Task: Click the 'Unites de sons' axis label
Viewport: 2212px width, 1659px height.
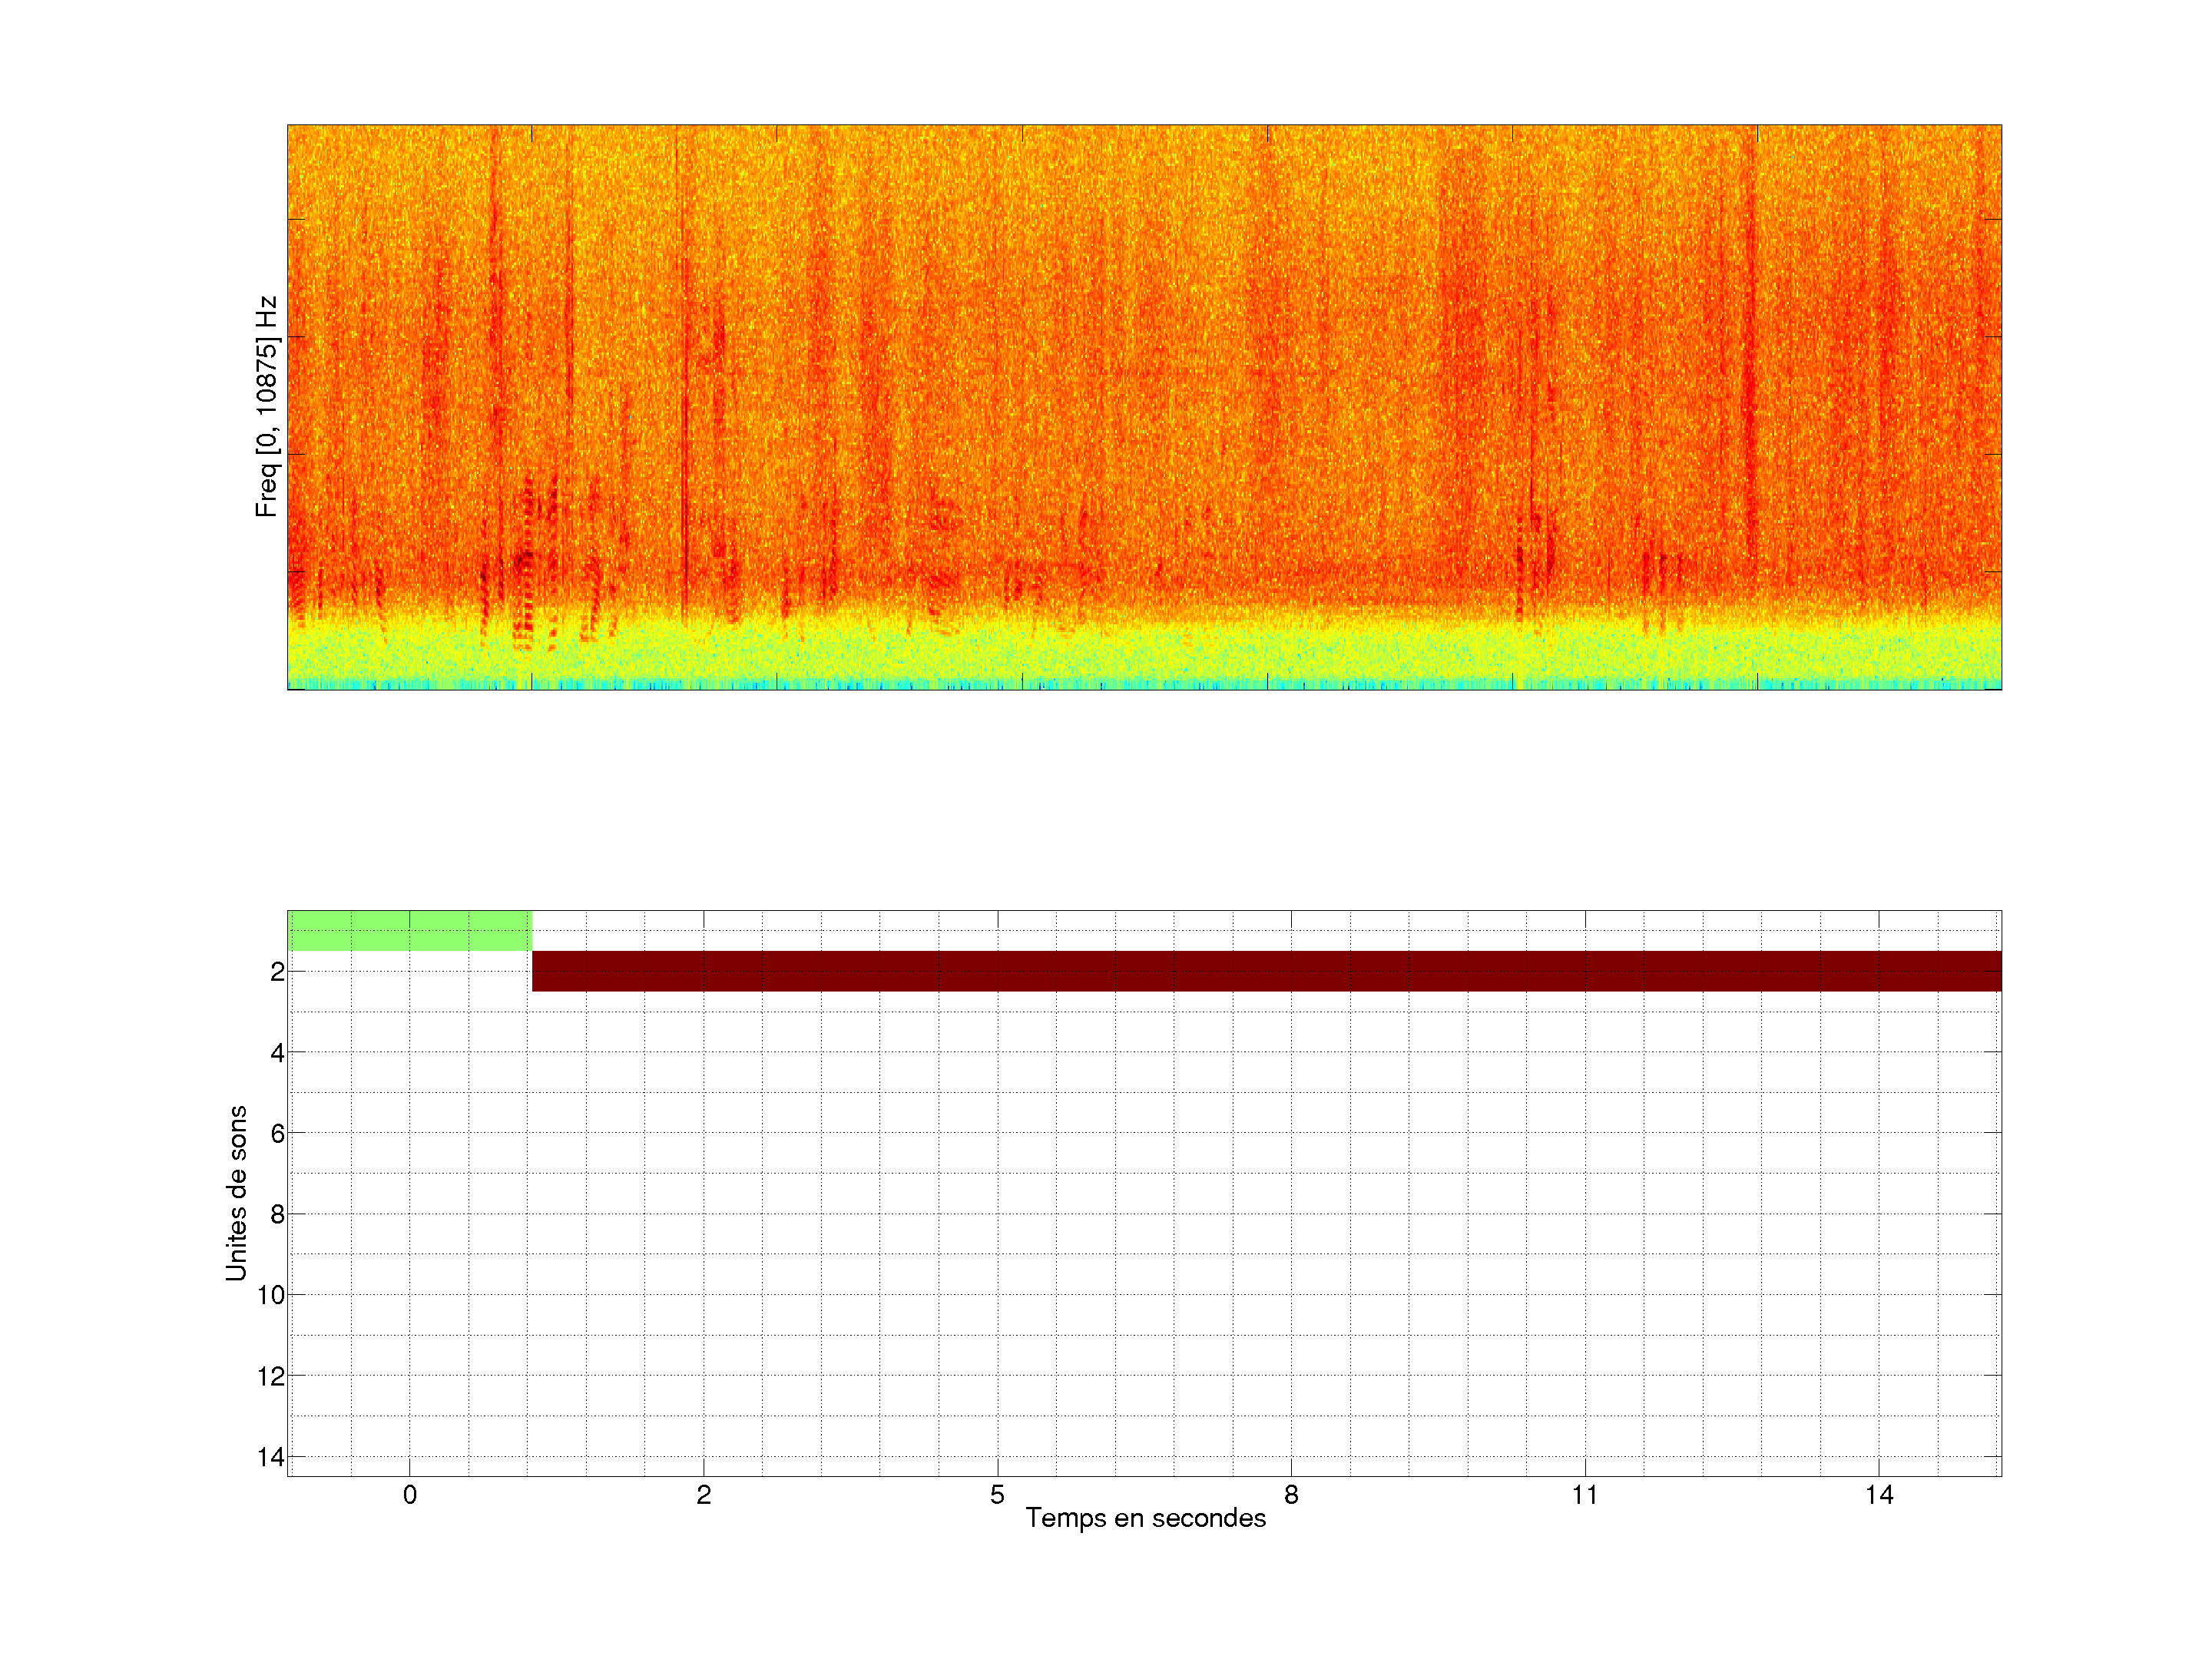Action: [x=236, y=1193]
